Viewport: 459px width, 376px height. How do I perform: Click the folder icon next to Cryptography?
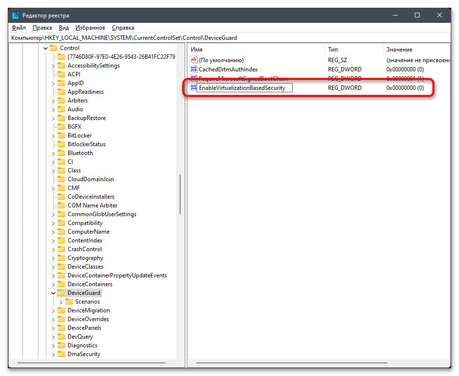coord(61,258)
